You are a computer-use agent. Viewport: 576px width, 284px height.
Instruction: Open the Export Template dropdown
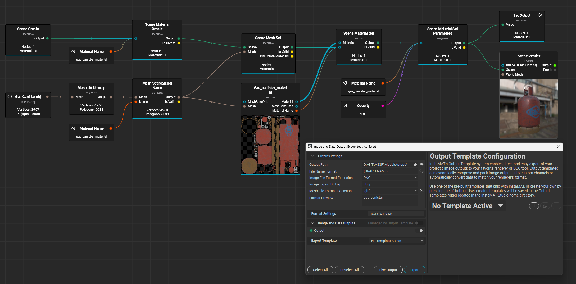click(396, 241)
